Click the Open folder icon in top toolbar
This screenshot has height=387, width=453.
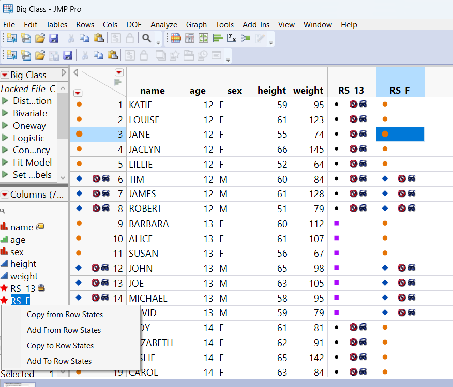pyautogui.click(x=40, y=38)
